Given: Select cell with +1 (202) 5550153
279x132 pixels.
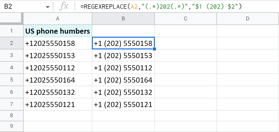Looking at the screenshot, I should pyautogui.click(x=123, y=55).
